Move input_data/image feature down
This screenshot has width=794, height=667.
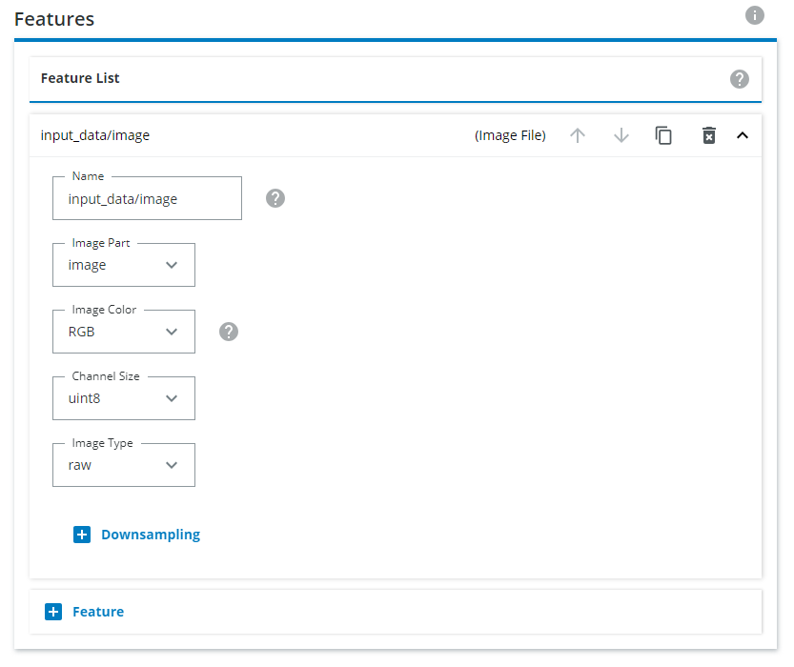(x=621, y=135)
